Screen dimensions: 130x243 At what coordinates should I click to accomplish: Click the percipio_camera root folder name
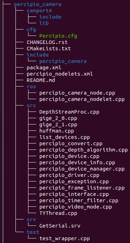[38, 5]
